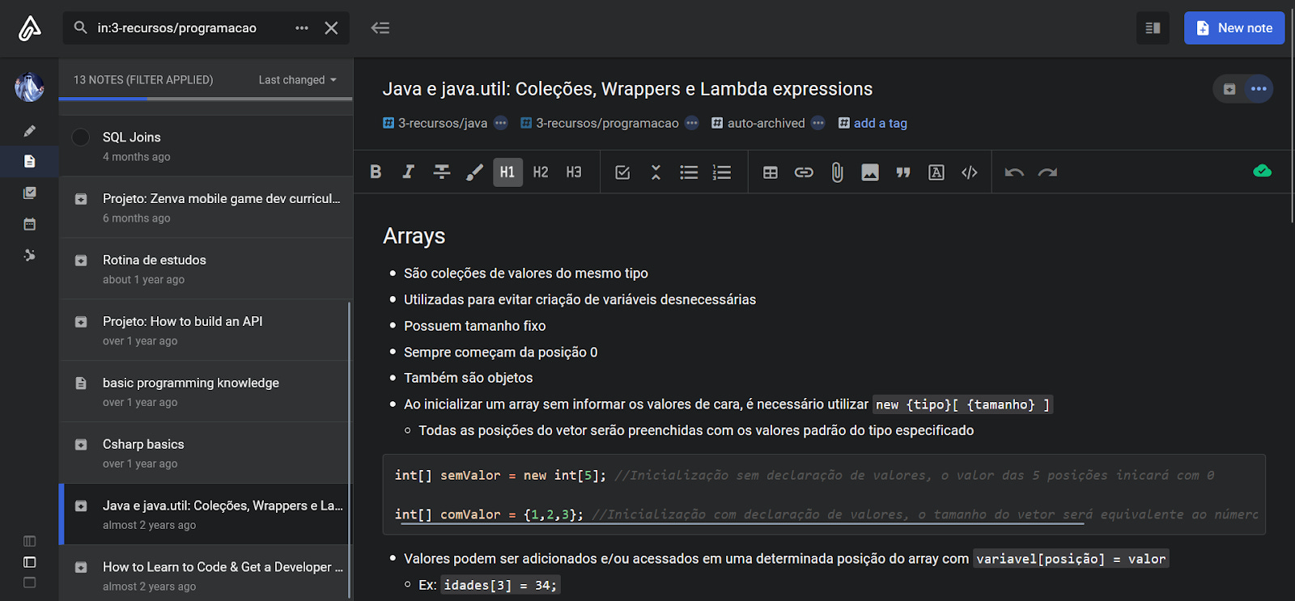Insert an image
Image resolution: width=1295 pixels, height=601 pixels.
click(x=870, y=171)
